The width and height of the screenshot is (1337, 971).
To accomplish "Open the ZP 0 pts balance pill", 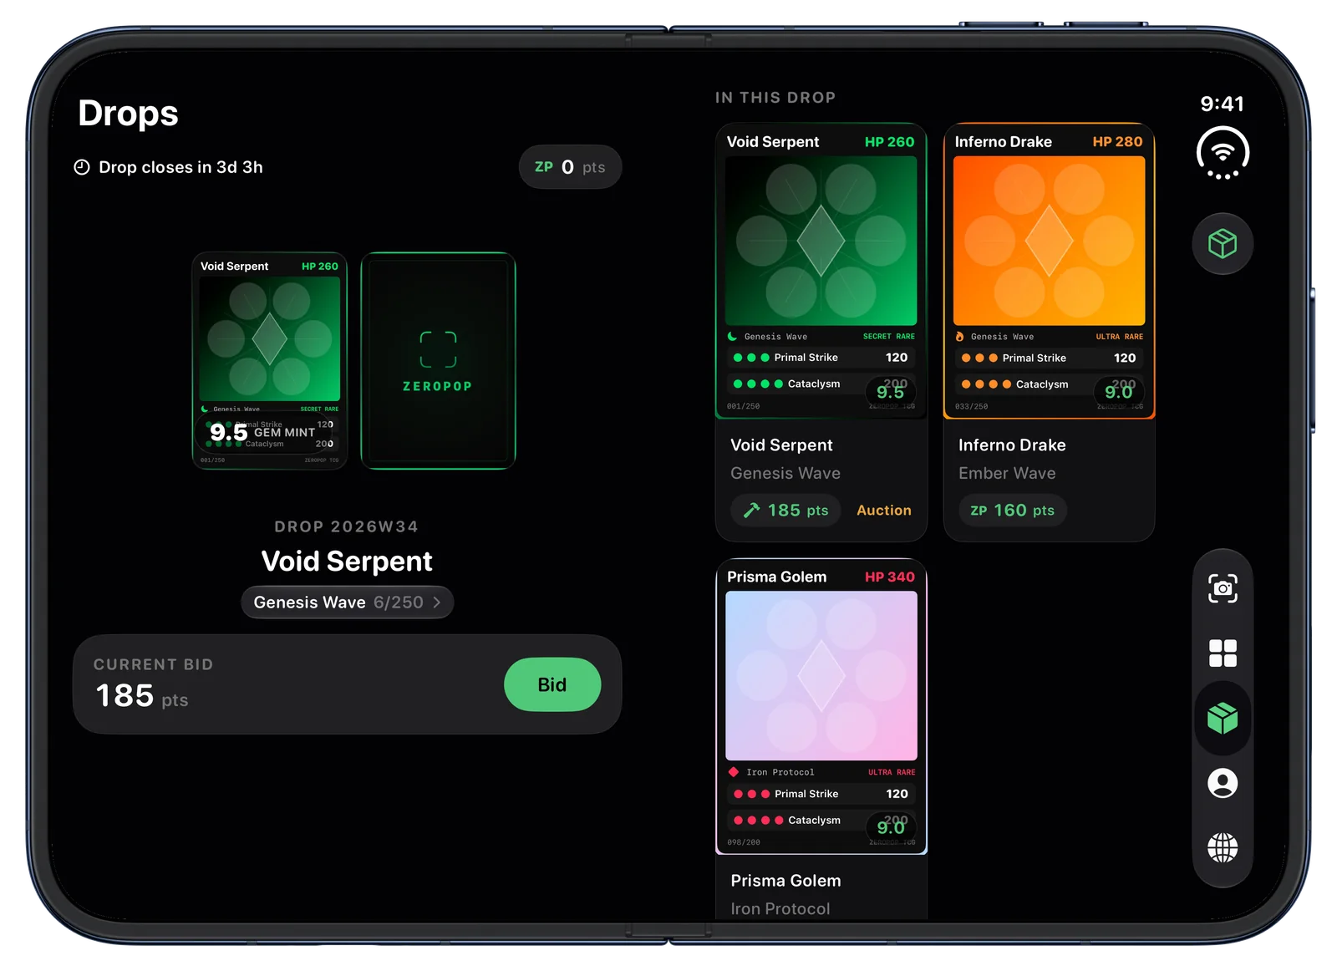I will [x=570, y=167].
